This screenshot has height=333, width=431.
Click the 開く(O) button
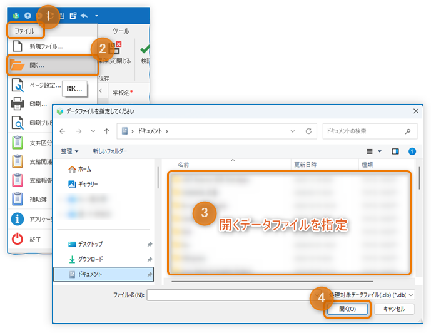pos(347,309)
